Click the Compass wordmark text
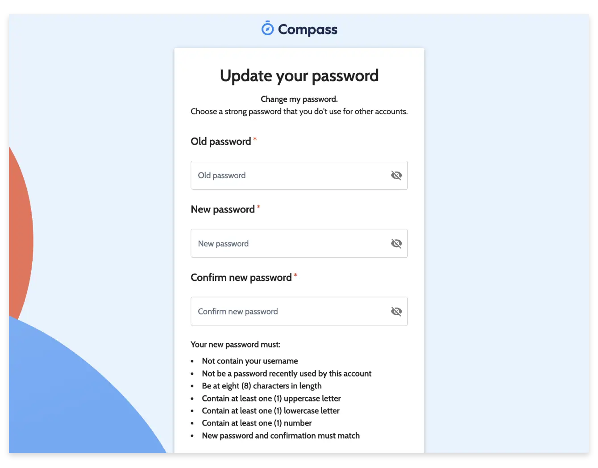The height and width of the screenshot is (468, 598). (x=307, y=29)
